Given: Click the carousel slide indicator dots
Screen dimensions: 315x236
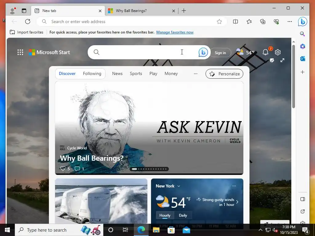Looking at the screenshot, I should (x=149, y=169).
